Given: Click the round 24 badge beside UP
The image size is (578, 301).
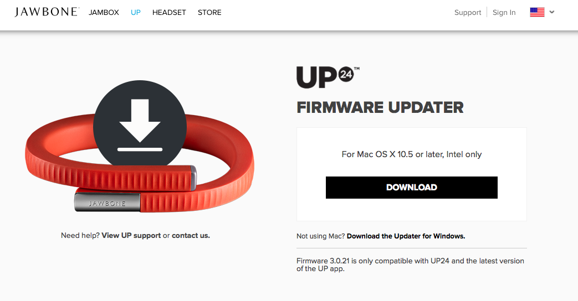Looking at the screenshot, I should pyautogui.click(x=346, y=75).
